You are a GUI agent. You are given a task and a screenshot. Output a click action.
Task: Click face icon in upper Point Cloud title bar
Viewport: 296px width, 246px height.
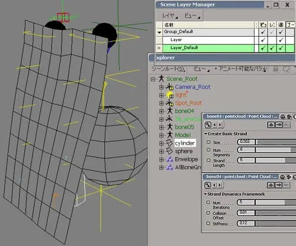(283, 116)
